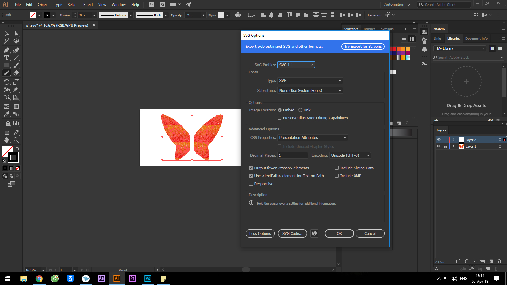Open the Automation workspace dropdown
507x285 pixels.
click(x=397, y=5)
